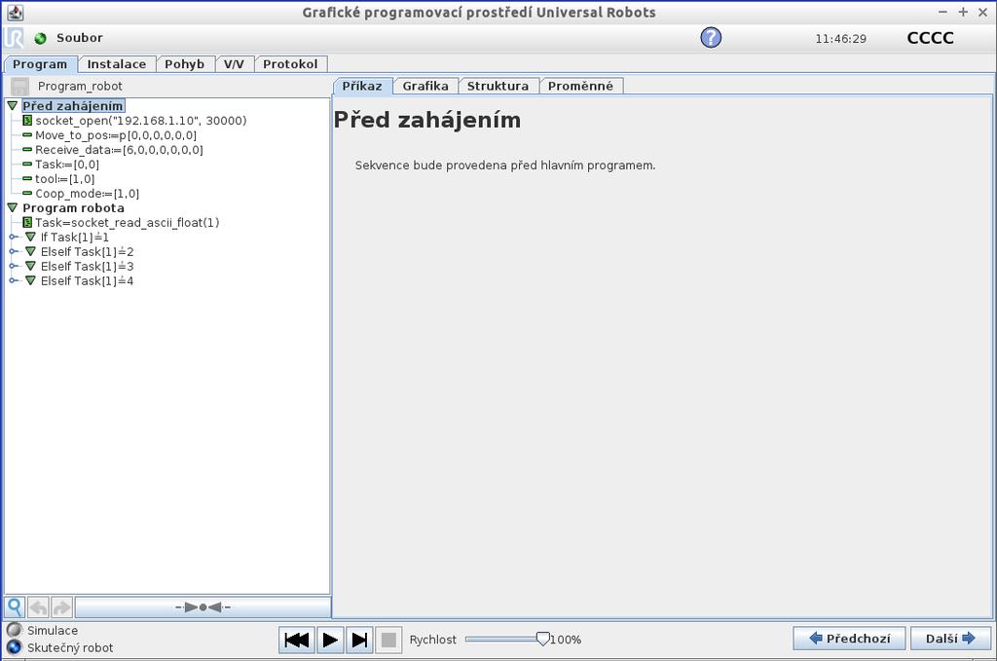This screenshot has width=997, height=661.
Task: Click the 11:46:29 clock display
Action: [x=840, y=39]
